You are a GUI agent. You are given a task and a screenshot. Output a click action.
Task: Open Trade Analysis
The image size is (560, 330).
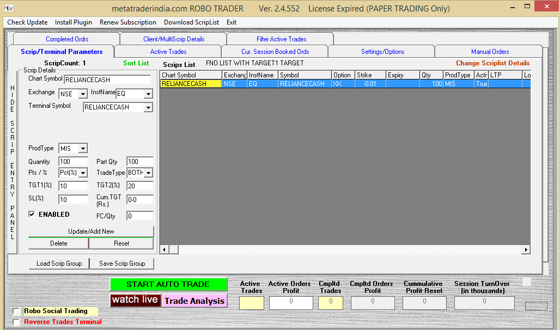[x=194, y=301]
